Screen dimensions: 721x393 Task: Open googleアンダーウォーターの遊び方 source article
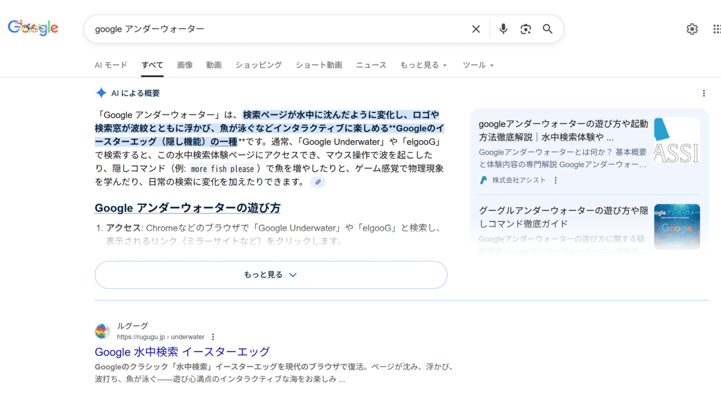(563, 130)
